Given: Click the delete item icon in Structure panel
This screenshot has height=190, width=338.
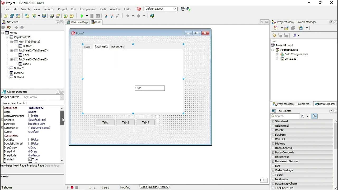Looking at the screenshot, I should 9,27.
